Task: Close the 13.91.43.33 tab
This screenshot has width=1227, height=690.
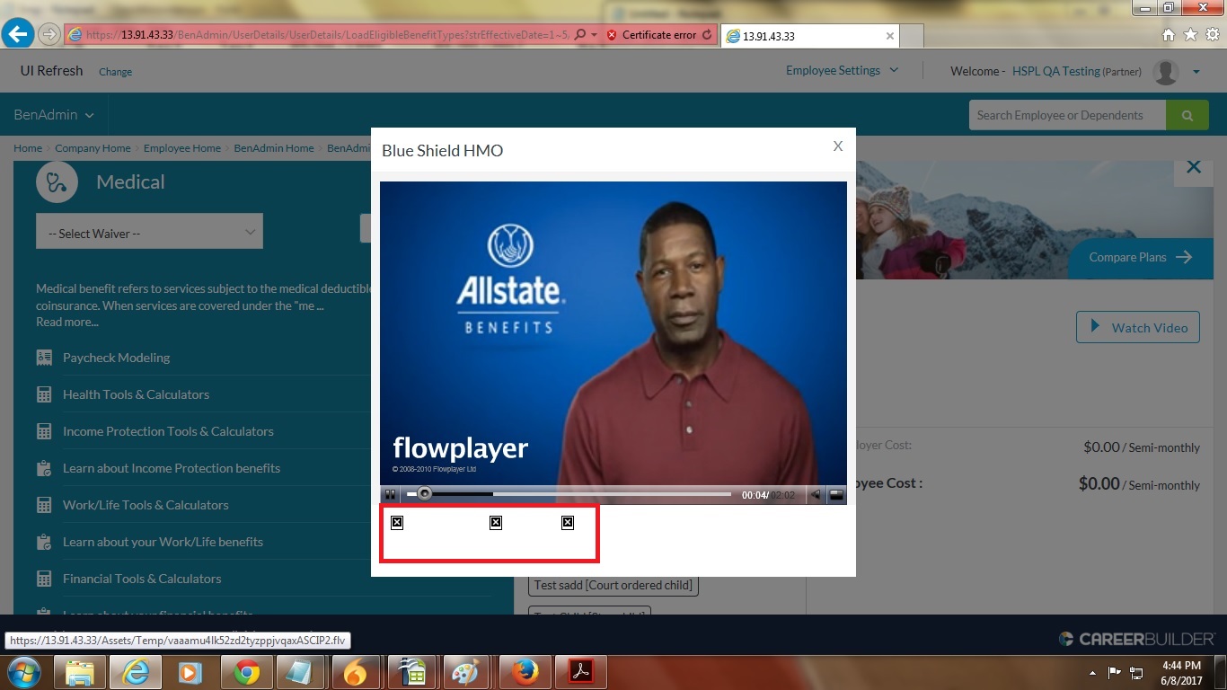Action: (x=890, y=36)
